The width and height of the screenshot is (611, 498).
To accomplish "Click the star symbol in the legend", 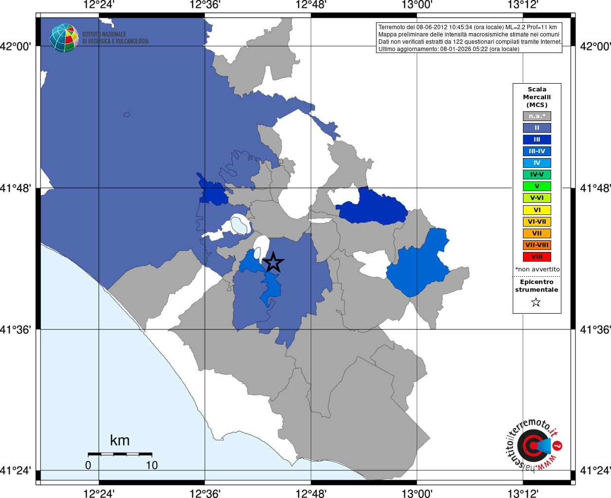I will coord(536,302).
